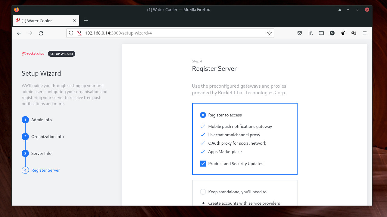Click the GNOME foot extension icon
This screenshot has width=387, height=217.
coord(343,33)
